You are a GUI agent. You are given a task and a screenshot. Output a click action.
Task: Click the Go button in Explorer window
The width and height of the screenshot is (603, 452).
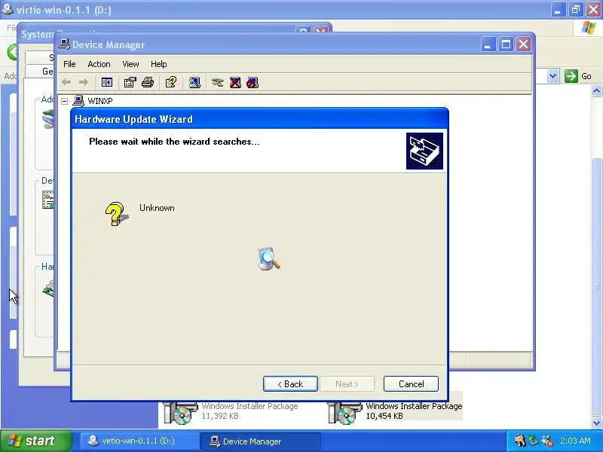[578, 76]
